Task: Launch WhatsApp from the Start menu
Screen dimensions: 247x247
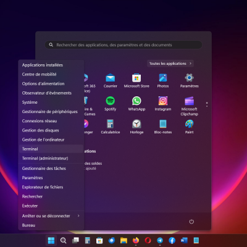Action: pyautogui.click(x=136, y=104)
